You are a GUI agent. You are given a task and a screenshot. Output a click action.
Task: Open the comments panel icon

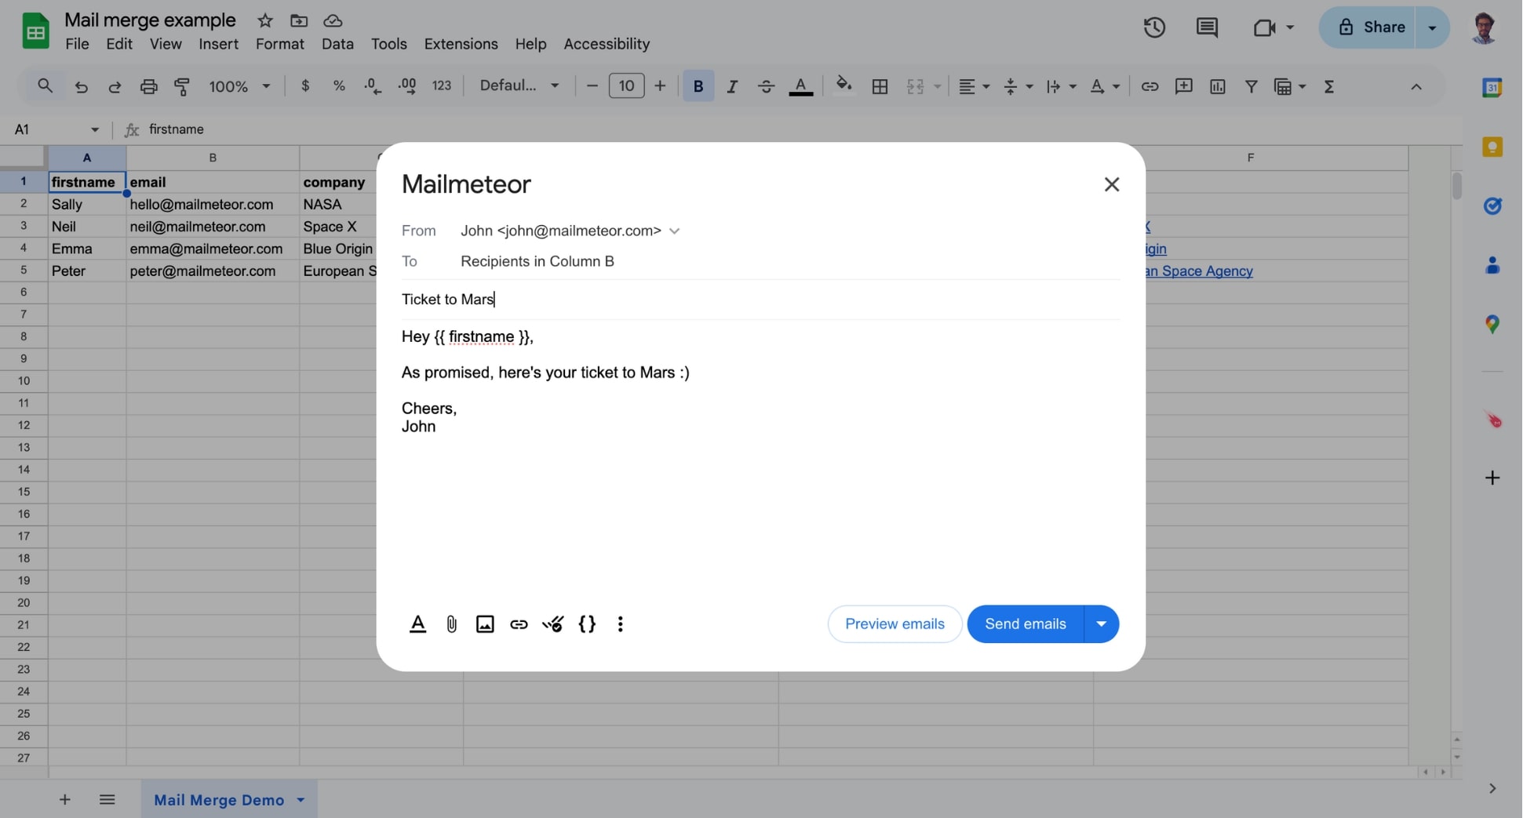coord(1207,28)
